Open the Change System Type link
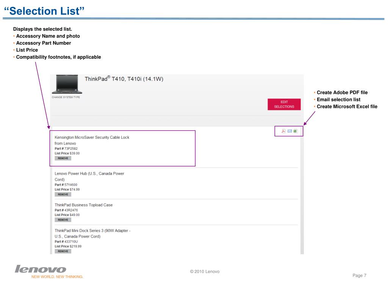Image resolution: width=388 pixels, height=291 pixels. [x=66, y=97]
